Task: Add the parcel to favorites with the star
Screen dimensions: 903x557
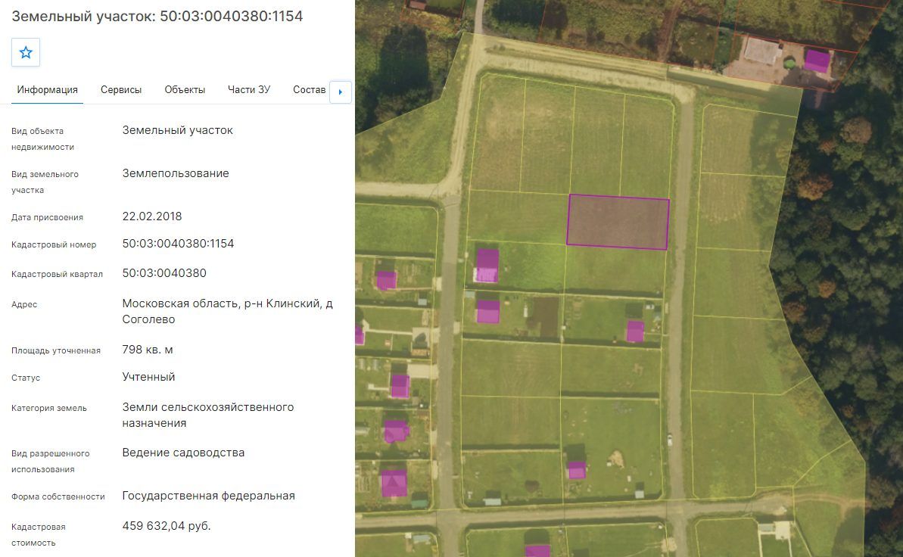Action: pos(25,52)
